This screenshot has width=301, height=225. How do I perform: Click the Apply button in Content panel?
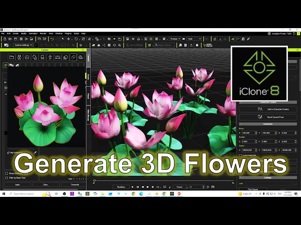click(17, 185)
